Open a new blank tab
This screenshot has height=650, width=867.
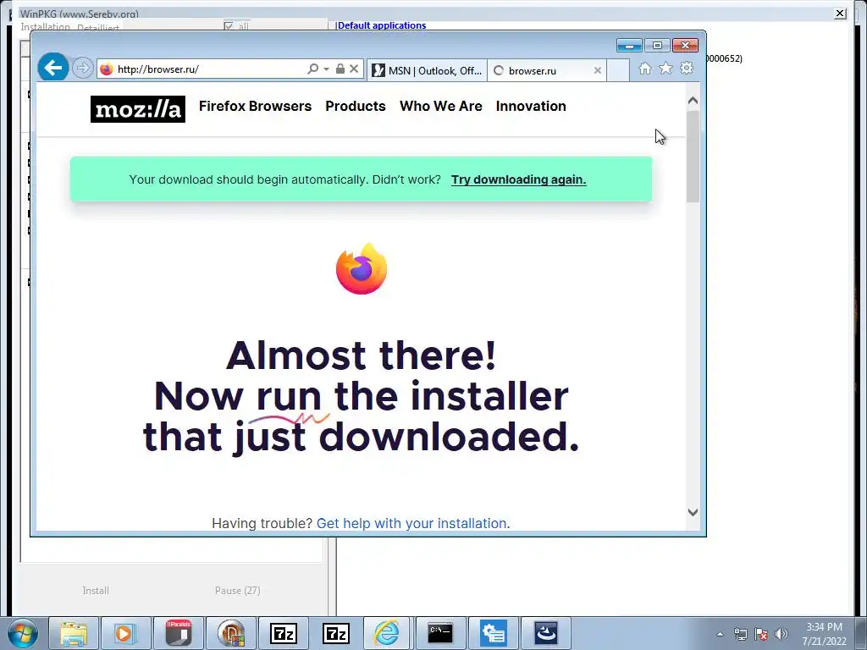pos(618,71)
